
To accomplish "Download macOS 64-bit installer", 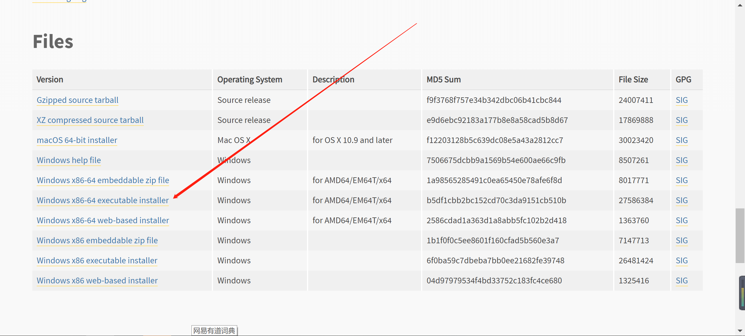I will (x=77, y=140).
